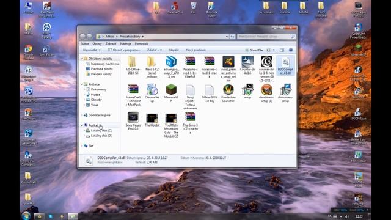Screen dimensions: 391x220
Task: Select the setup installer file
Action: (x=247, y=92)
